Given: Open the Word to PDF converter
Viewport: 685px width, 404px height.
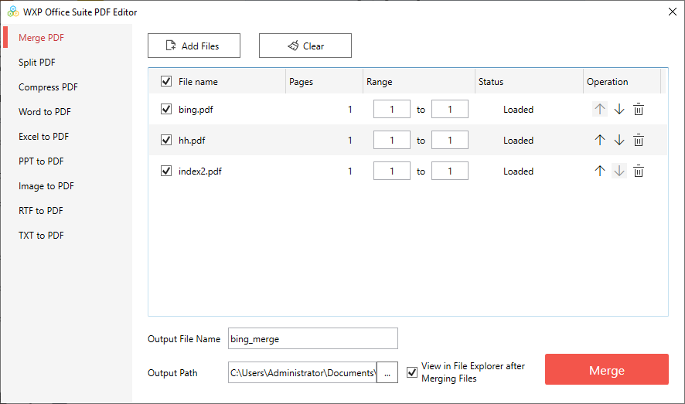Looking at the screenshot, I should click(45, 112).
